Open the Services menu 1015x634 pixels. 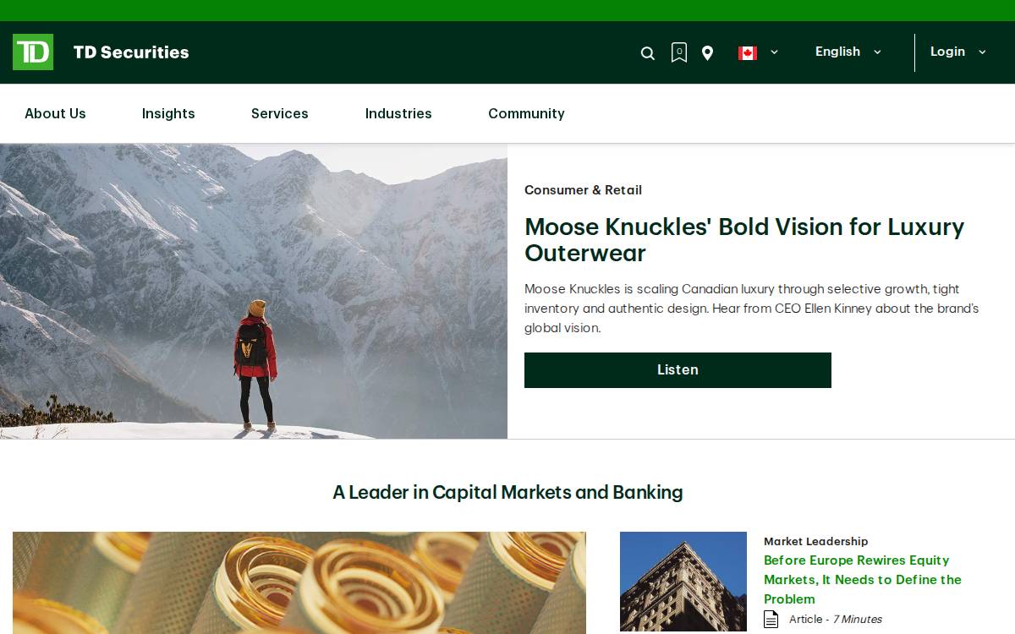279,113
